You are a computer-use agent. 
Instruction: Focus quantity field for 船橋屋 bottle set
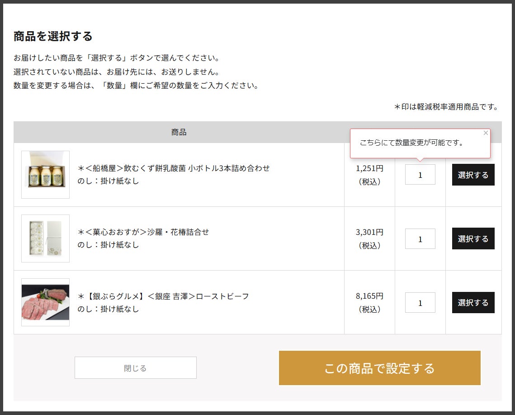(x=420, y=175)
